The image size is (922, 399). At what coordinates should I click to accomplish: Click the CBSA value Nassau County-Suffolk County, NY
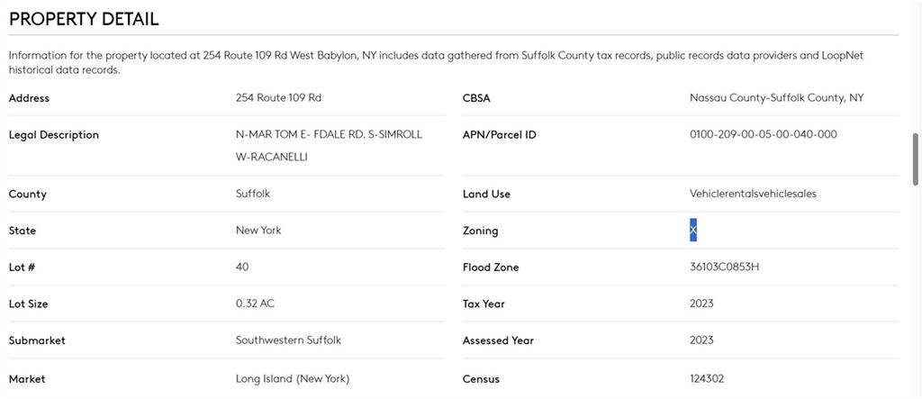[x=776, y=98]
